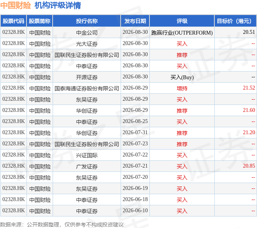The height and width of the screenshot is (228, 257).
Task: Click the 中国财险 title text
Action: click(16, 5)
